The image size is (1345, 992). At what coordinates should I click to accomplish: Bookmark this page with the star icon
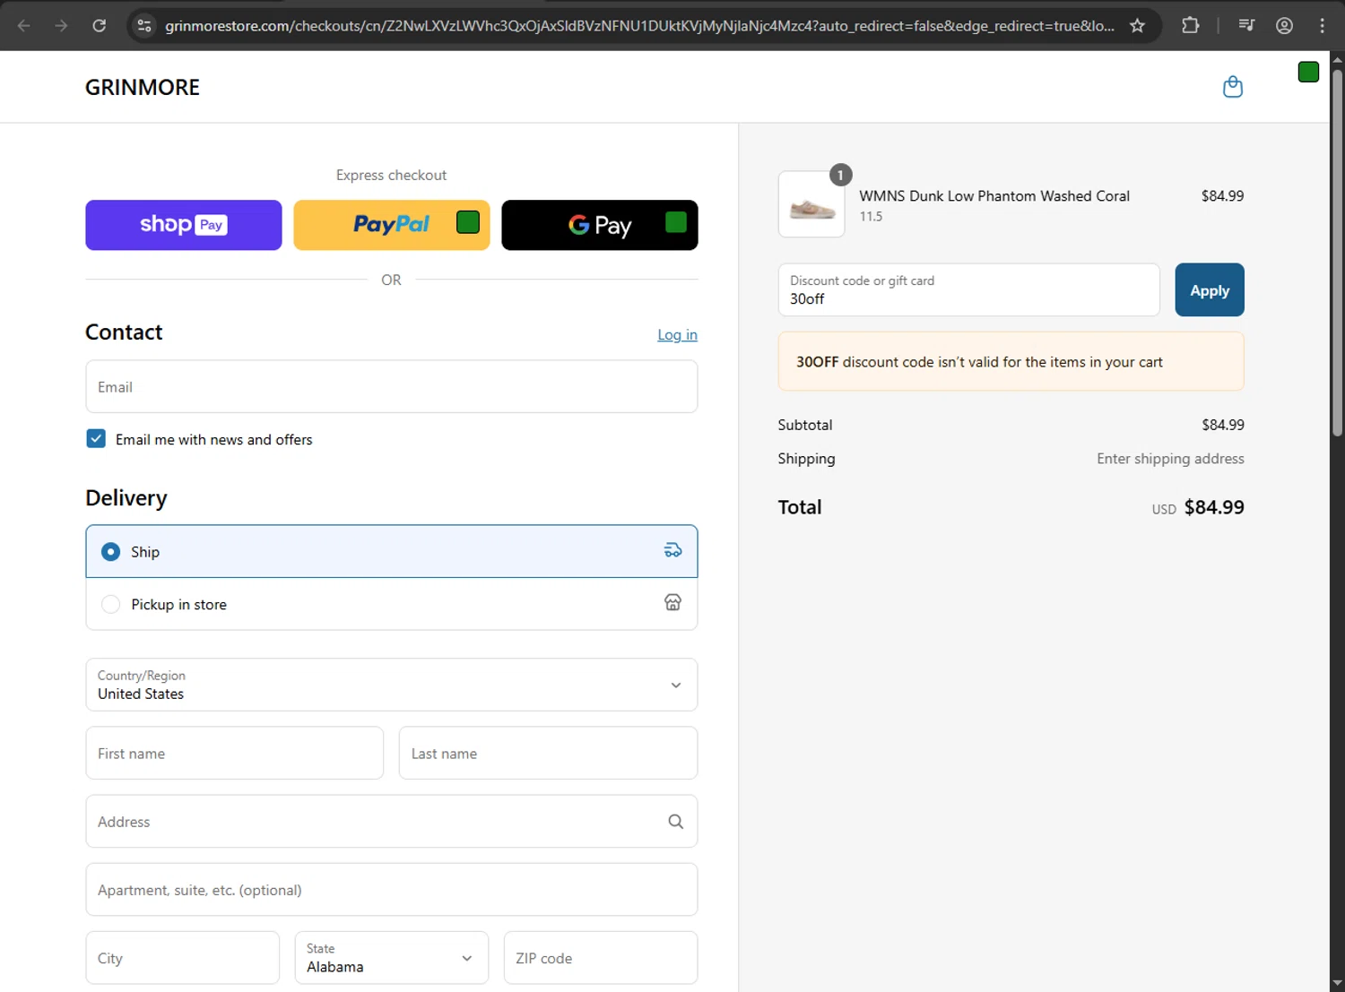click(1137, 25)
